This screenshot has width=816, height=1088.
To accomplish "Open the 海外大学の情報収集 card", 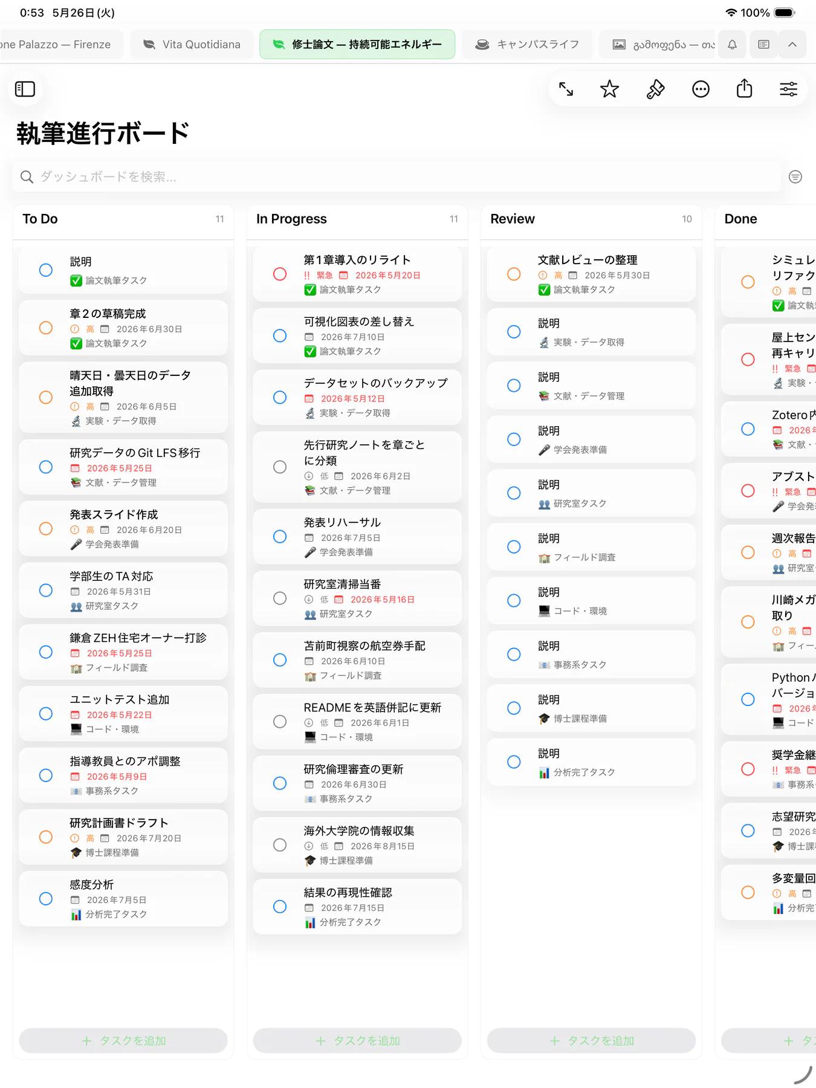I will pos(357,845).
